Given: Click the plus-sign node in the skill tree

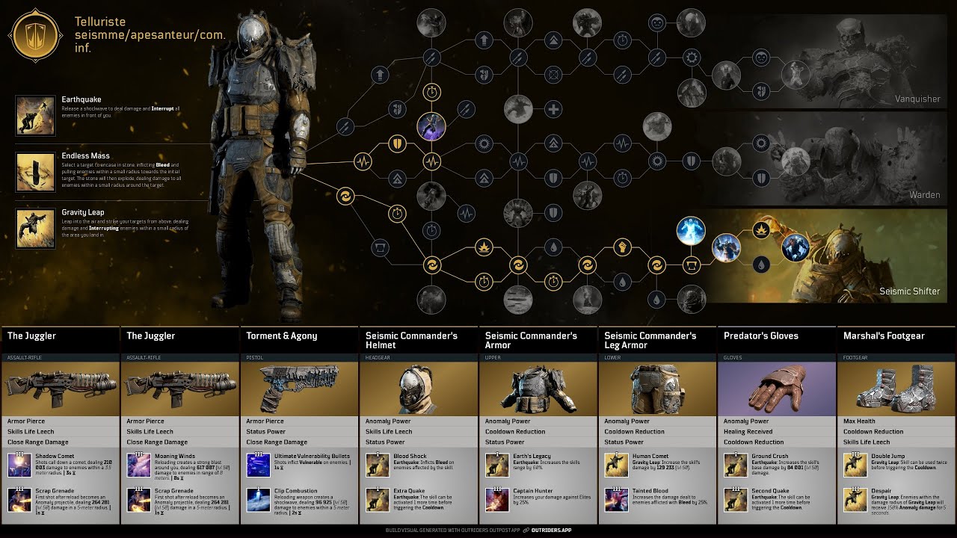Looking at the screenshot, I should coord(553,110).
